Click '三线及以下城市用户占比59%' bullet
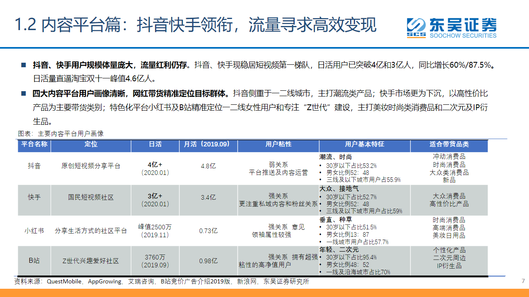The image size is (529, 297). point(364,211)
